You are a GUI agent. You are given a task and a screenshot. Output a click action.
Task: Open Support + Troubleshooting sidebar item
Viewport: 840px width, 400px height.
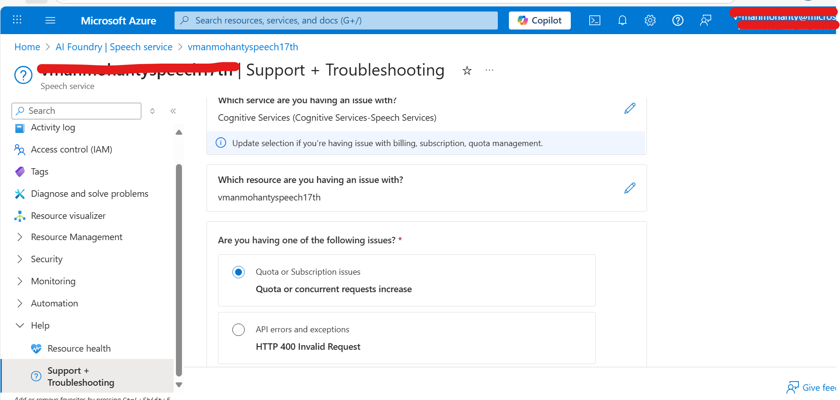[x=88, y=376]
